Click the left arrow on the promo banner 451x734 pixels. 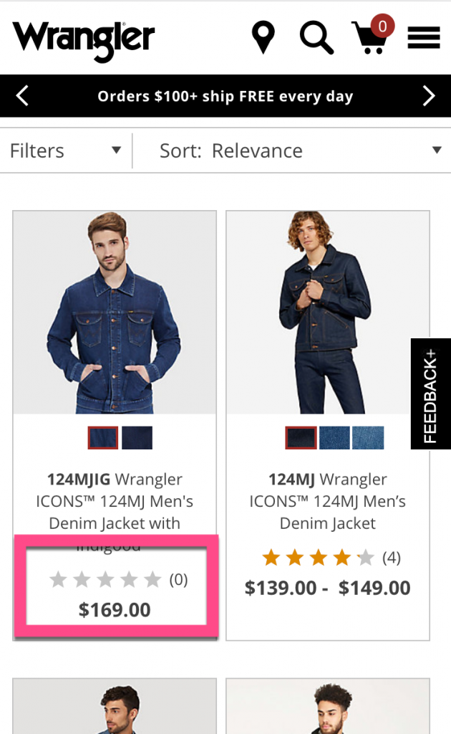click(21, 95)
